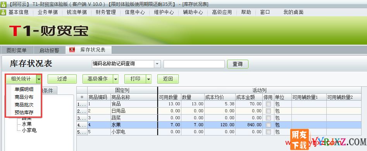Select 单据明细 from the dropdown menu
The image size is (367, 151).
(24, 89)
